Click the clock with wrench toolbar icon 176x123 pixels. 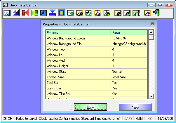[79, 13]
